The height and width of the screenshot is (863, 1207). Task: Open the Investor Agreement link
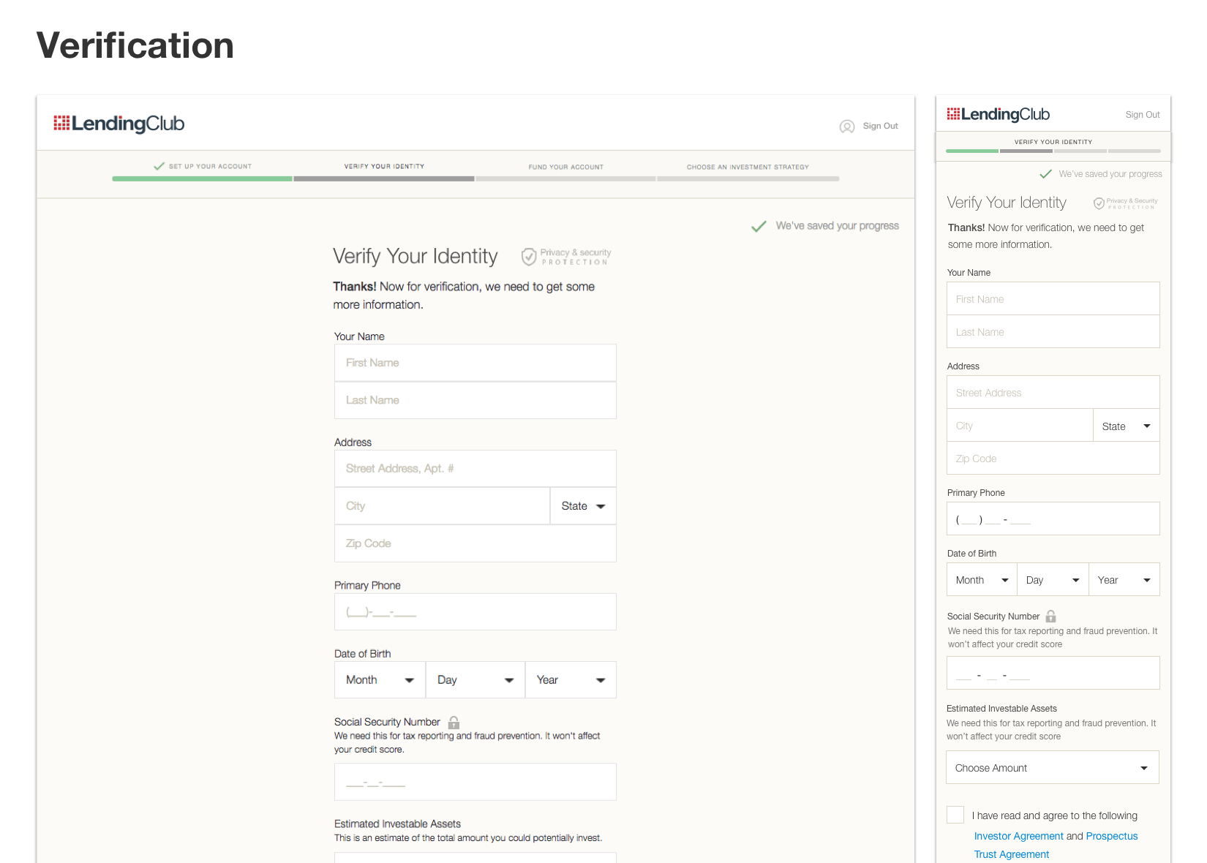click(x=1019, y=836)
